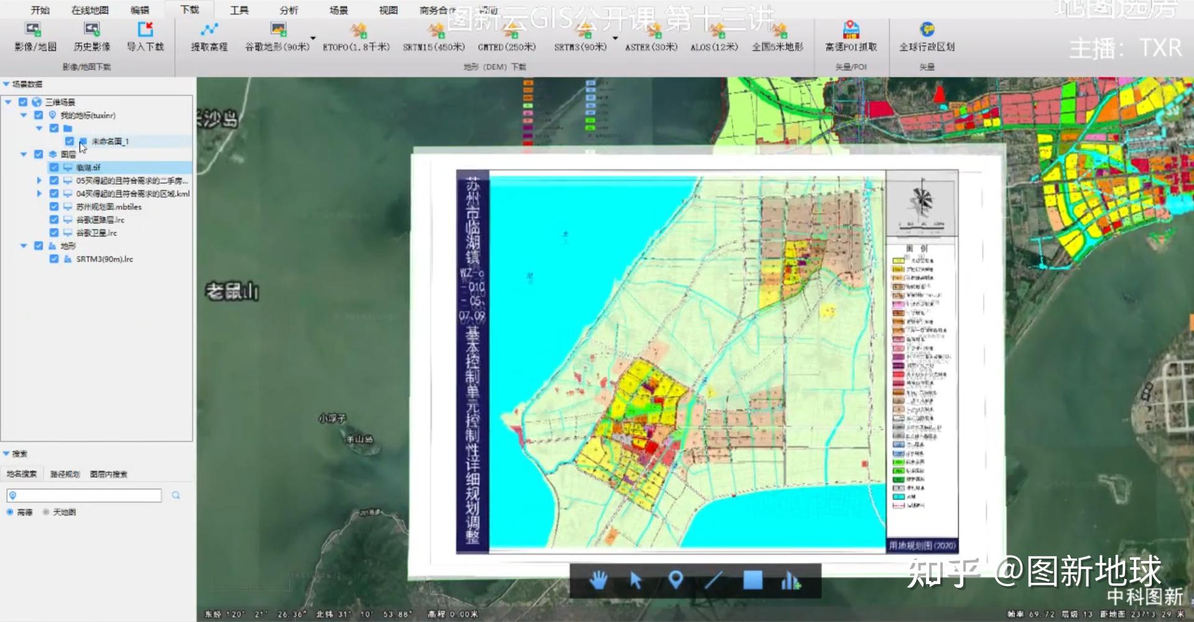Viewport: 1194px width, 622px height.
Task: Disable the SRTM3(90m).lrc terrain checkbox
Action: (x=54, y=259)
